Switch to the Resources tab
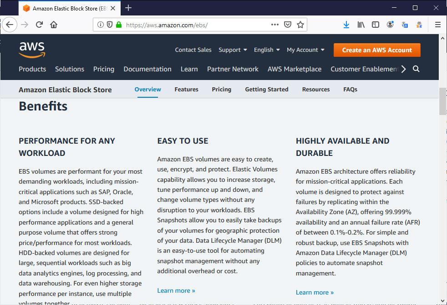Viewport: 447px width, 305px height. (316, 90)
